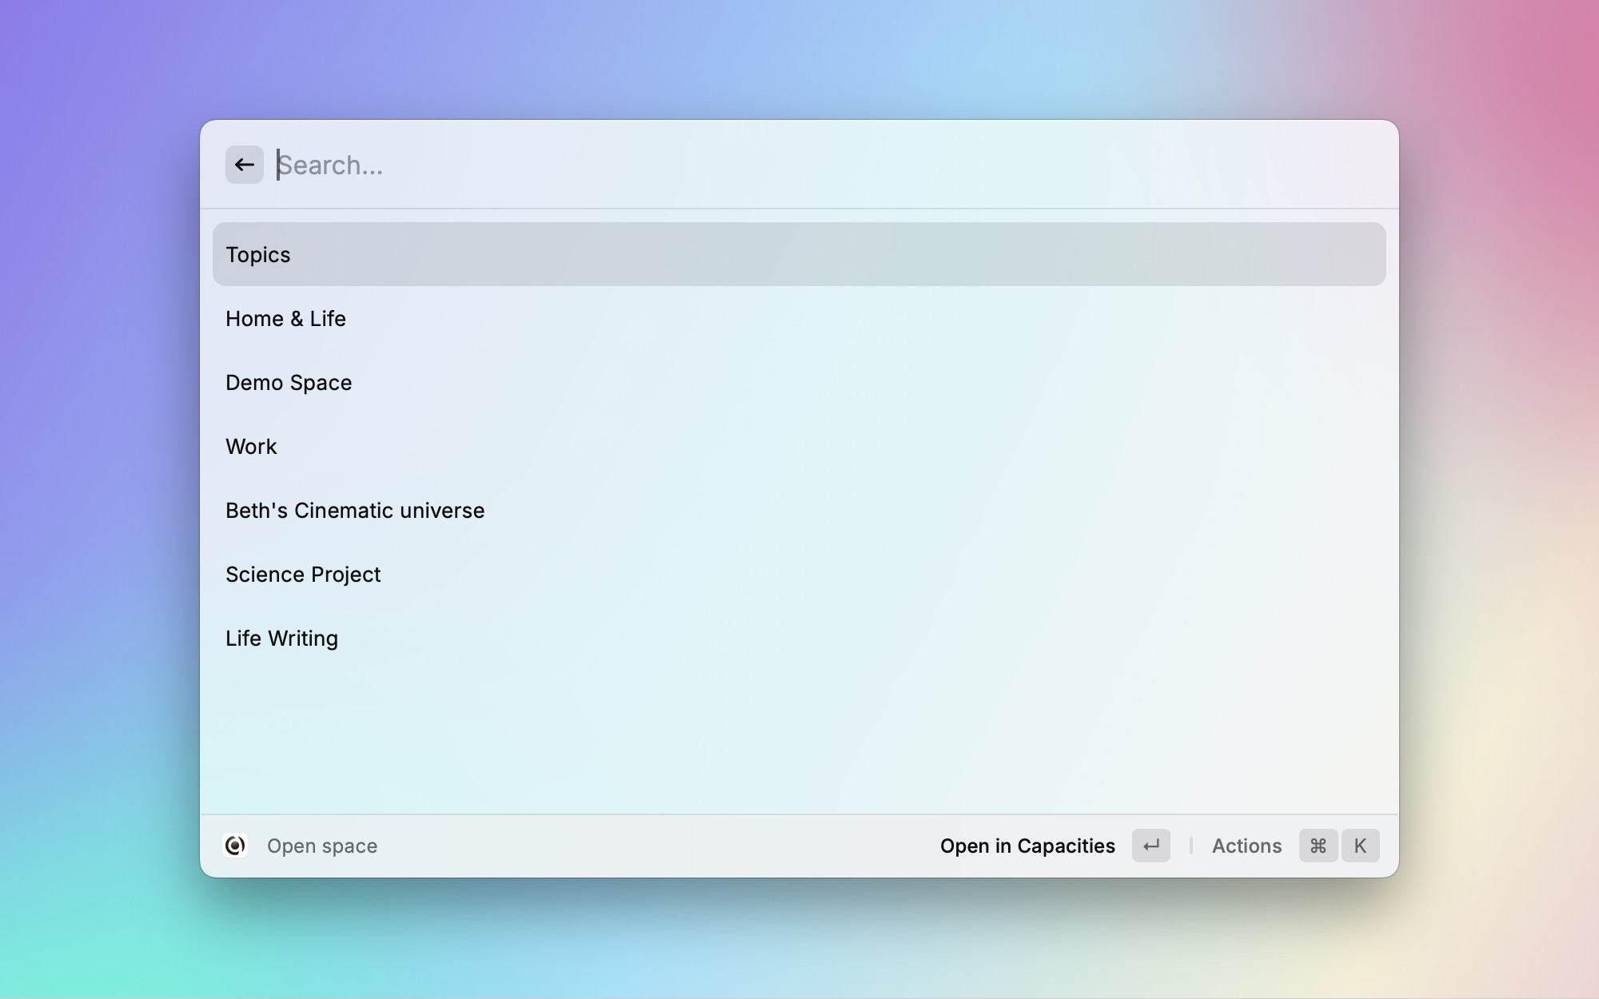Open the Actions panel
Screen dimensions: 1599x999
click(1246, 846)
